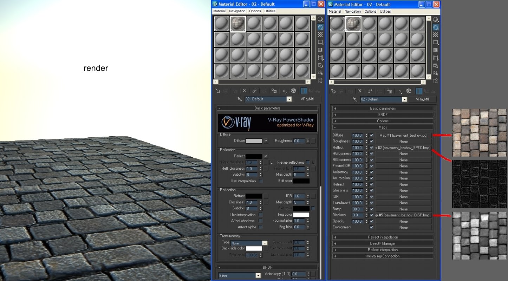Pick material eyedropper in left Material Editor

[x=240, y=99]
